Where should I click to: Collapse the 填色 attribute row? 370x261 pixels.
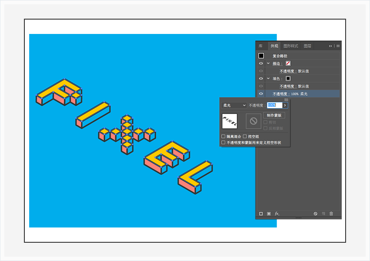coord(268,78)
